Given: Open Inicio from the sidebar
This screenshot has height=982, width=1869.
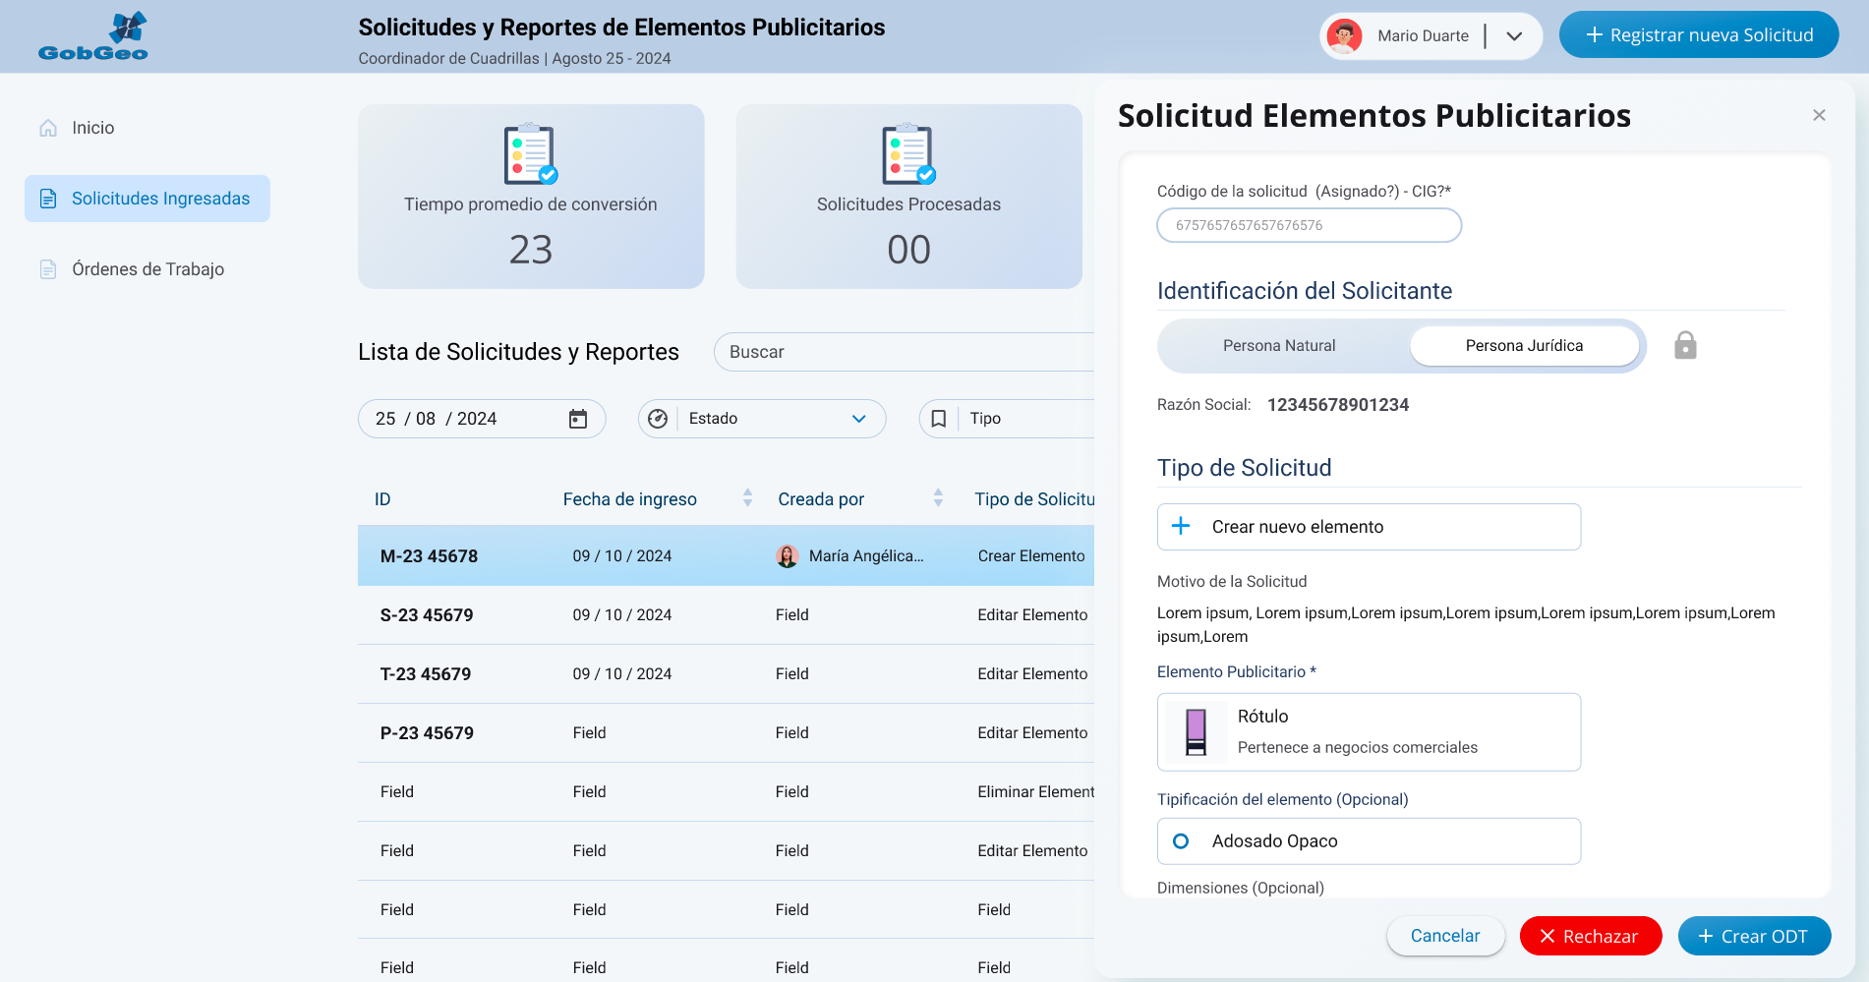Looking at the screenshot, I should (92, 128).
